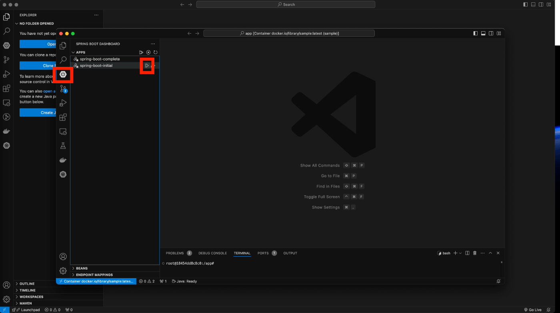Image resolution: width=560 pixels, height=313 pixels.
Task: Open Search in background window activity bar
Action: tap(6, 31)
